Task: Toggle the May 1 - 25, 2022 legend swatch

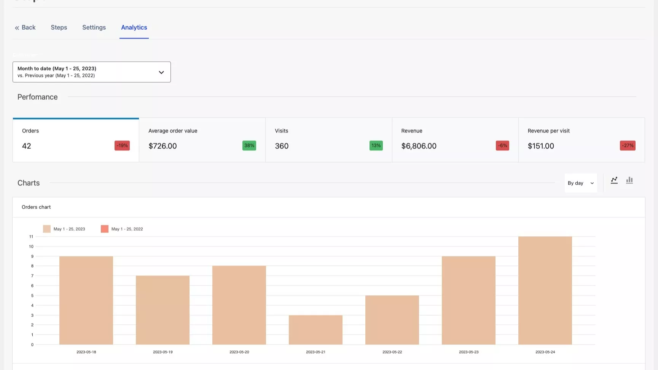Action: point(105,229)
